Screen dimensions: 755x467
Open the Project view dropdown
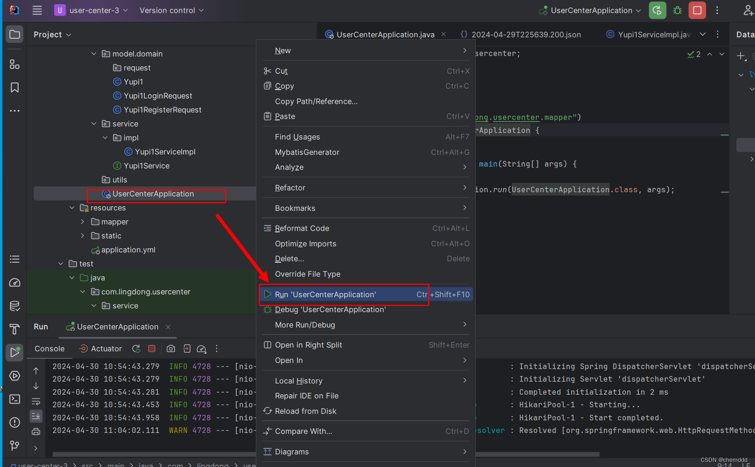tap(52, 35)
